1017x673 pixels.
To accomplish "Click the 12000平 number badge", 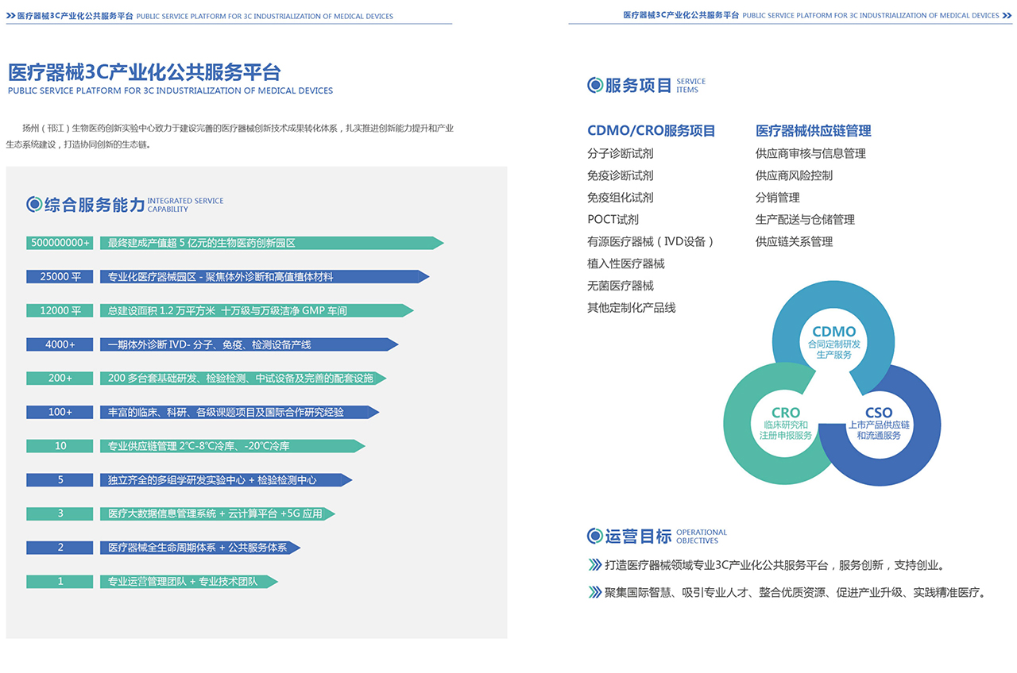I will pos(60,310).
